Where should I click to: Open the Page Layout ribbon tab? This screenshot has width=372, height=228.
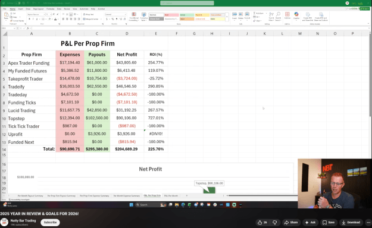coord(39,9)
